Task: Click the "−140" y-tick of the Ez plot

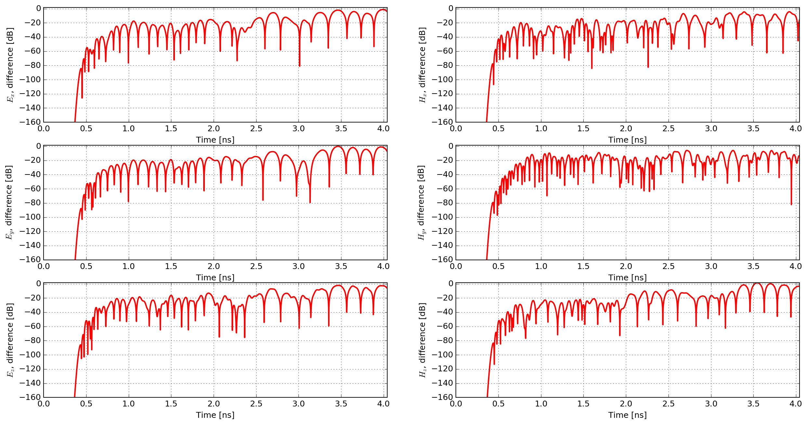Action: (x=30, y=383)
